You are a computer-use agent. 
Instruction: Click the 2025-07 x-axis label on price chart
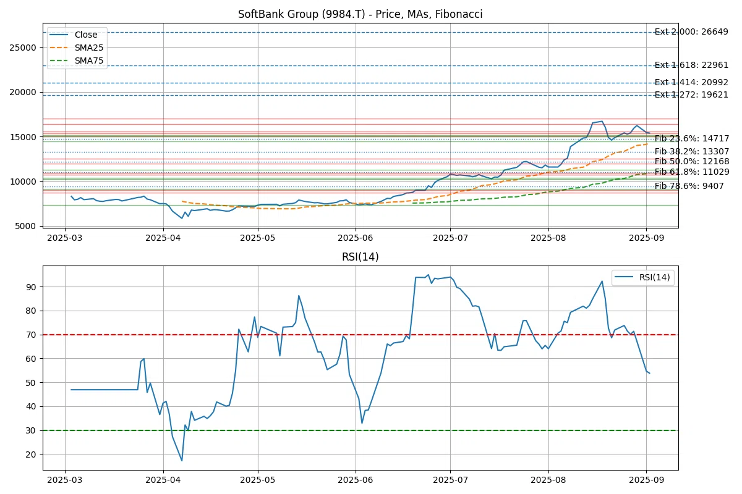click(450, 238)
